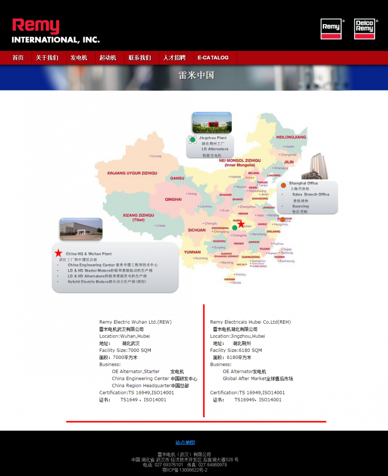
Task: Click the Jingzhou Plant photo thumbnail
Action: (212, 123)
